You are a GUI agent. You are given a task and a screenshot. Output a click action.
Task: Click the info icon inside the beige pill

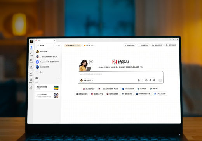click(x=79, y=45)
